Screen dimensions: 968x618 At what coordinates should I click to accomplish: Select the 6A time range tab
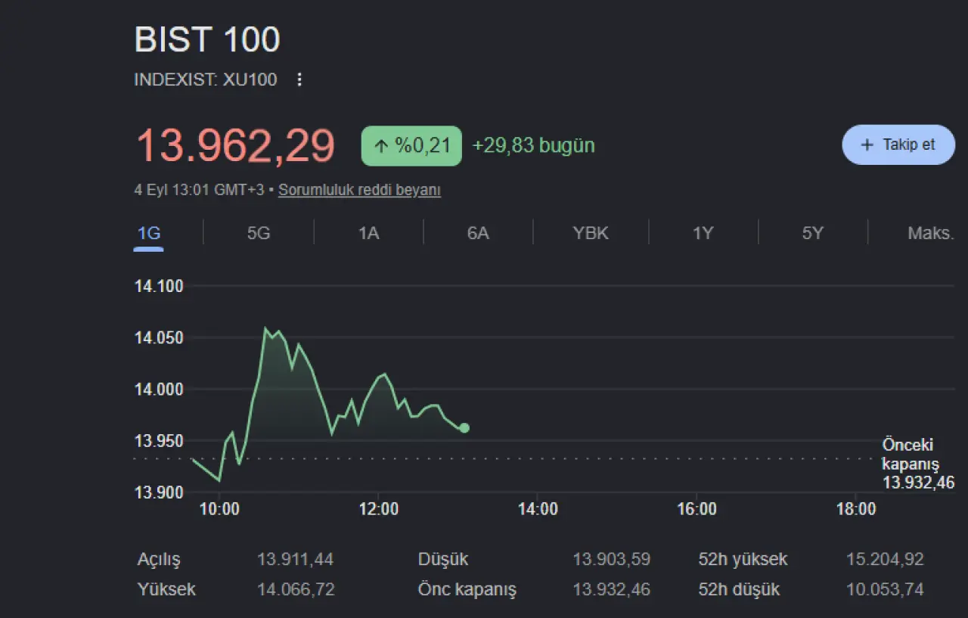[478, 233]
